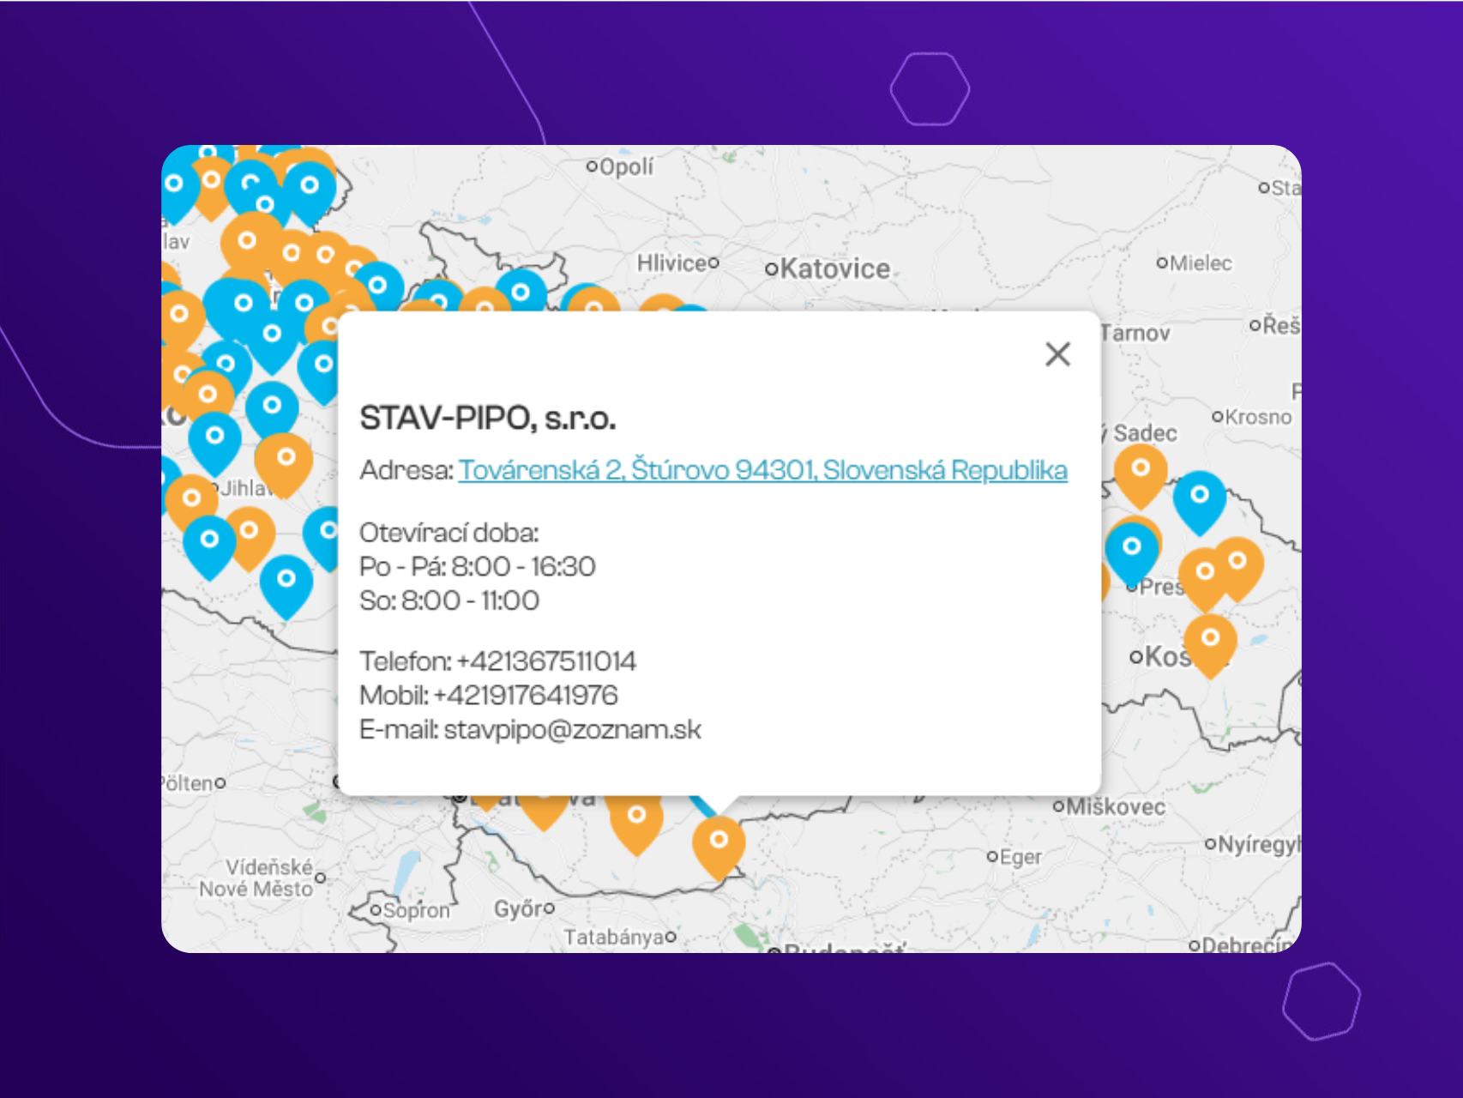Click the Opolí map label
The width and height of the screenshot is (1463, 1098).
point(625,166)
